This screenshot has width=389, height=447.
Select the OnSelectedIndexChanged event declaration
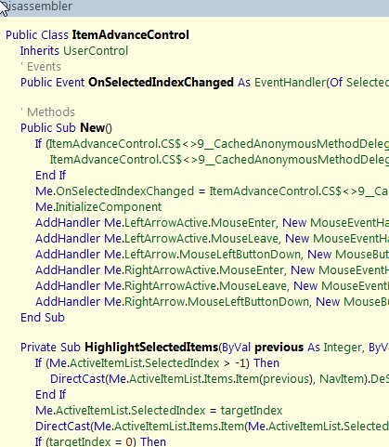pos(161,83)
